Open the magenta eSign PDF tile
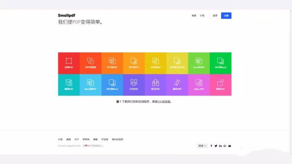292x164 pixels. [199, 85]
